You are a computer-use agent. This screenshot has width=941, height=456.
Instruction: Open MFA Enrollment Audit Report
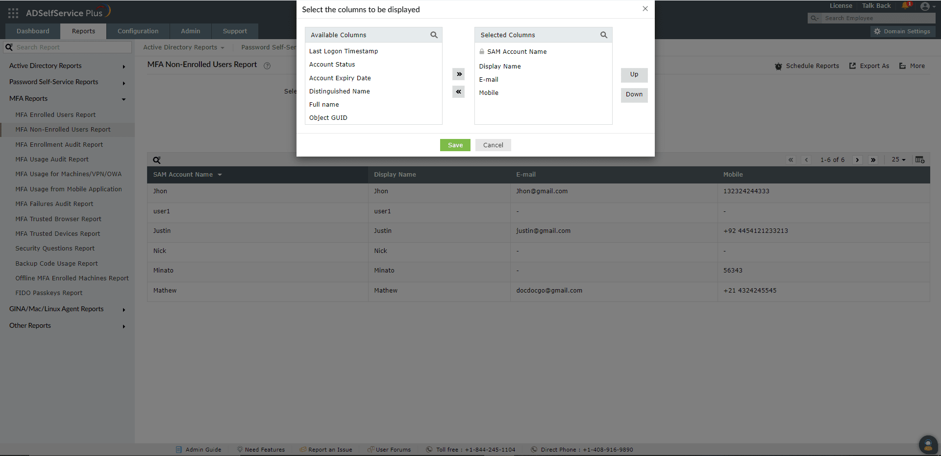[59, 145]
